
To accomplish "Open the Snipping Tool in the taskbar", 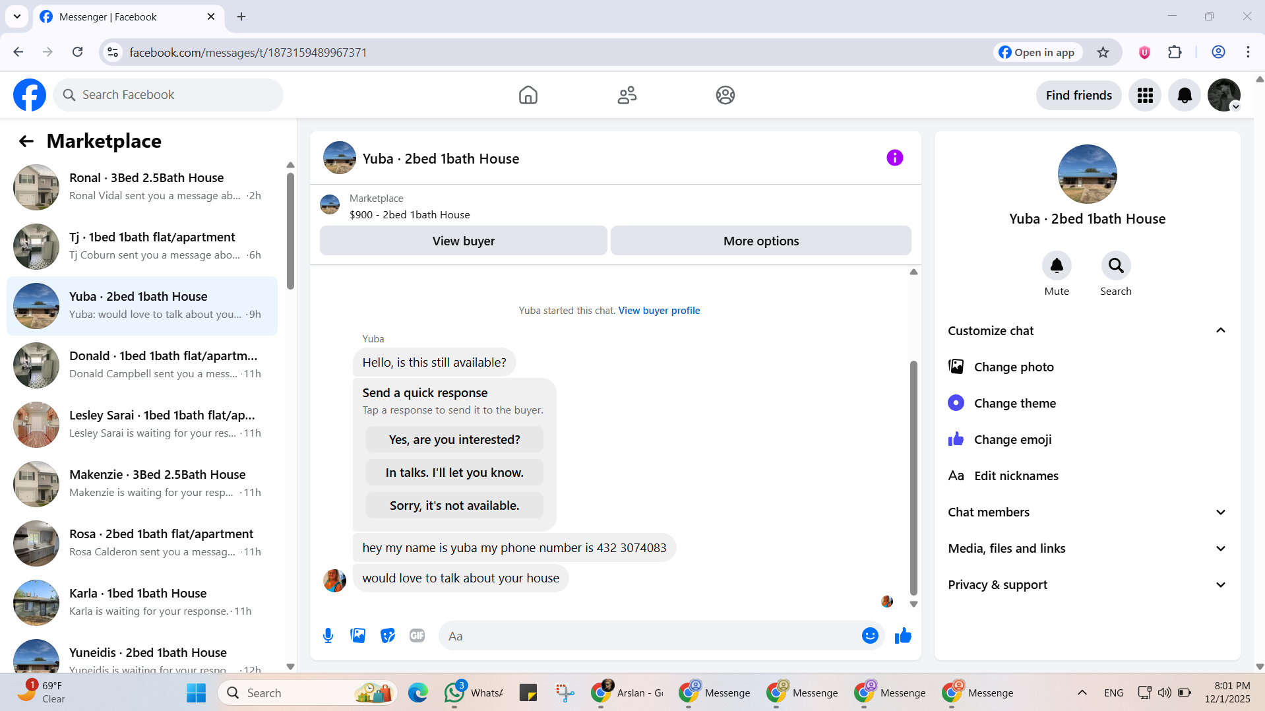I will click(565, 693).
